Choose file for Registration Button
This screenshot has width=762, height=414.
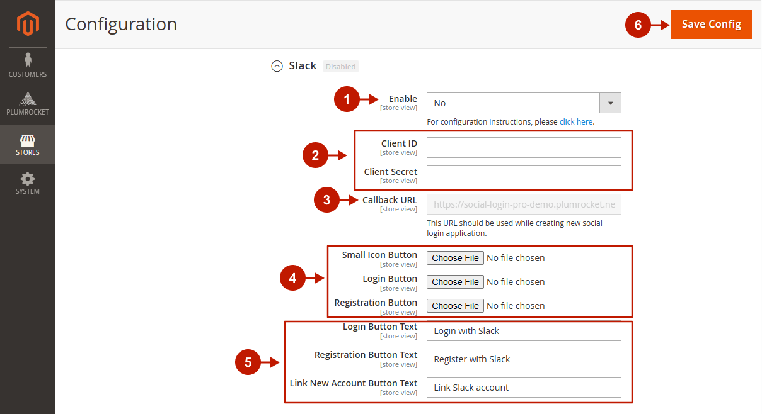pyautogui.click(x=455, y=306)
